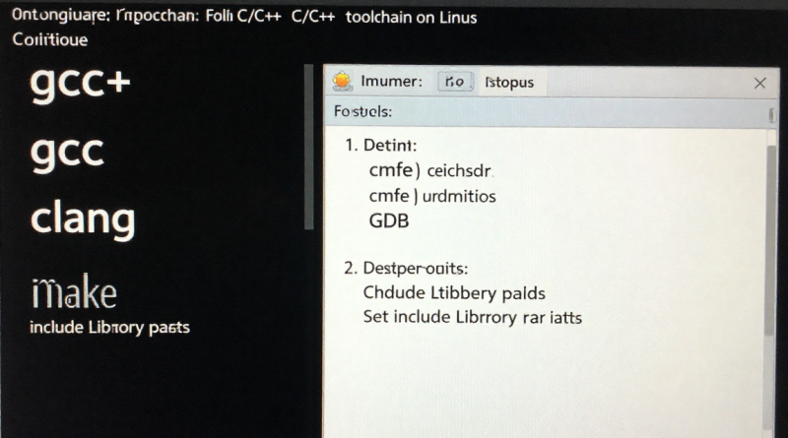The height and width of the screenshot is (438, 788).
Task: Select the 'cmfe) ceichsdr' line
Action: click(x=430, y=170)
